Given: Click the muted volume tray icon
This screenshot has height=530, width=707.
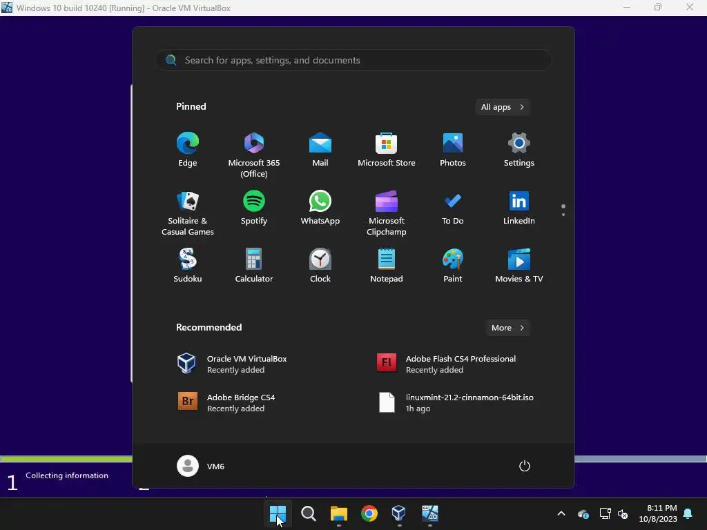Looking at the screenshot, I should click(623, 513).
